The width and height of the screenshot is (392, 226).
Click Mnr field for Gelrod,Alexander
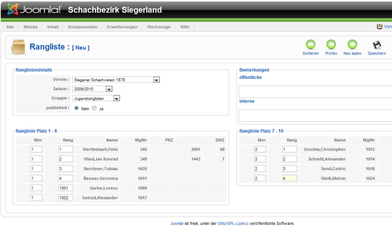tap(36, 198)
